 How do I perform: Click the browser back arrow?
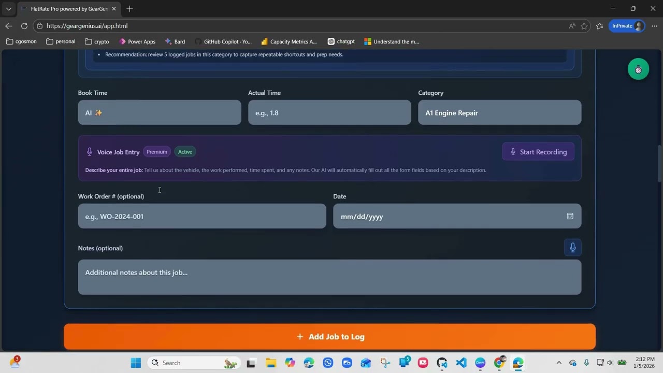tap(9, 26)
